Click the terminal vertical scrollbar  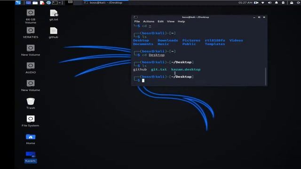pos(266,76)
